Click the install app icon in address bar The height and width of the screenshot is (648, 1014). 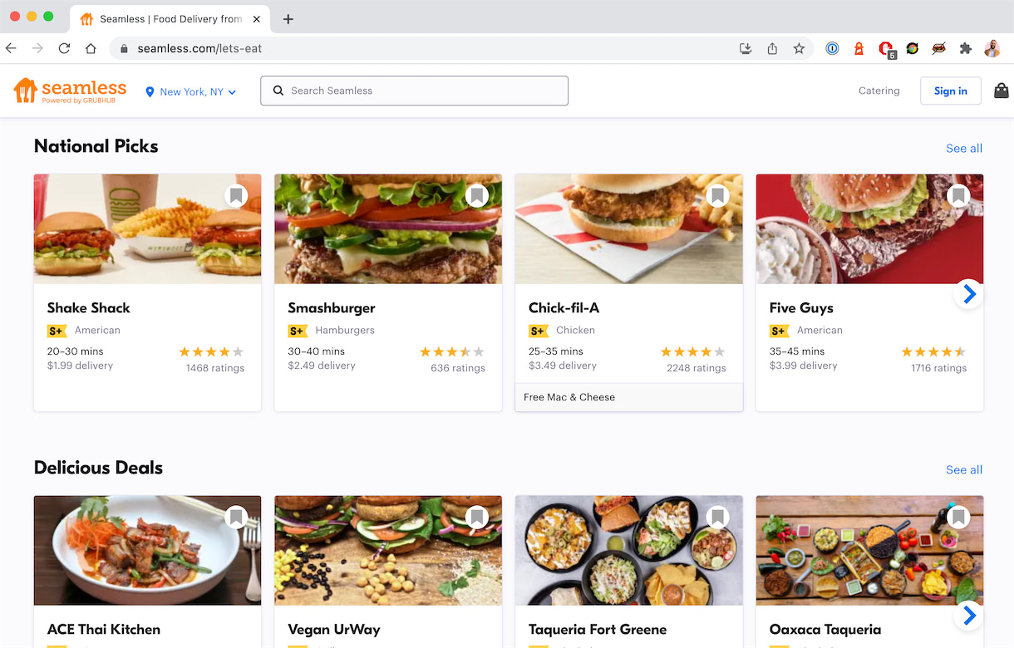click(746, 48)
